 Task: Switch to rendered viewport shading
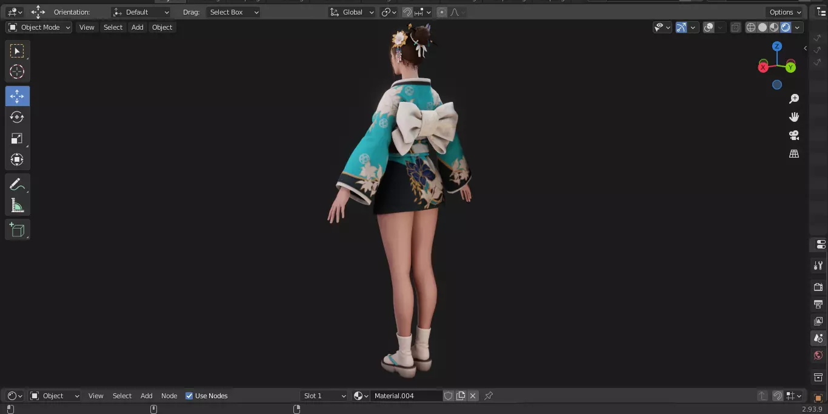[x=786, y=27]
